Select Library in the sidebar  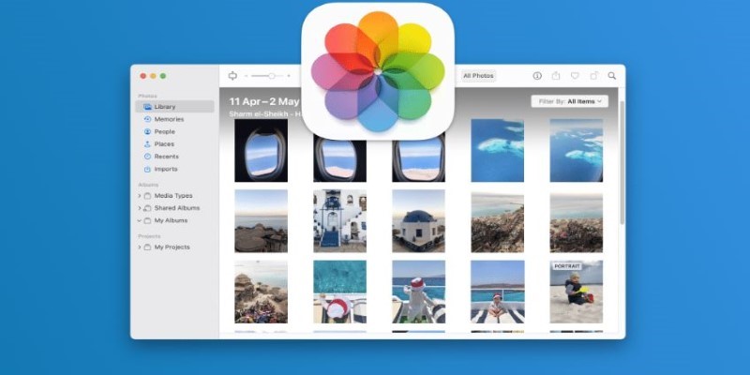tap(164, 107)
